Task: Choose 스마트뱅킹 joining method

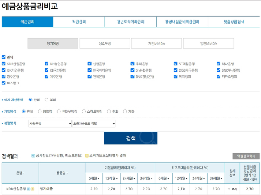Action: tap(84, 111)
